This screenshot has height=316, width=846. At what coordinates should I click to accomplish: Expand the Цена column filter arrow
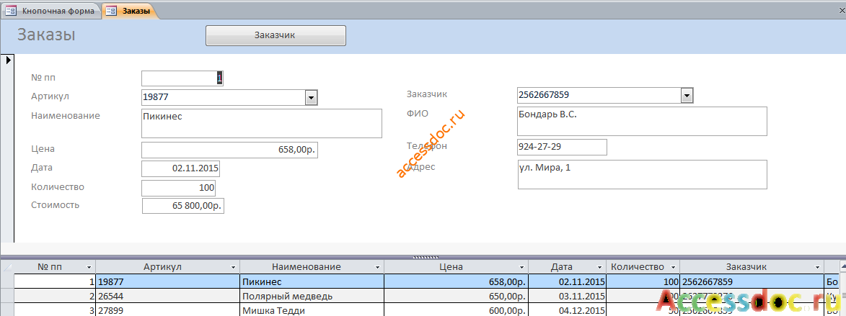[521, 268]
